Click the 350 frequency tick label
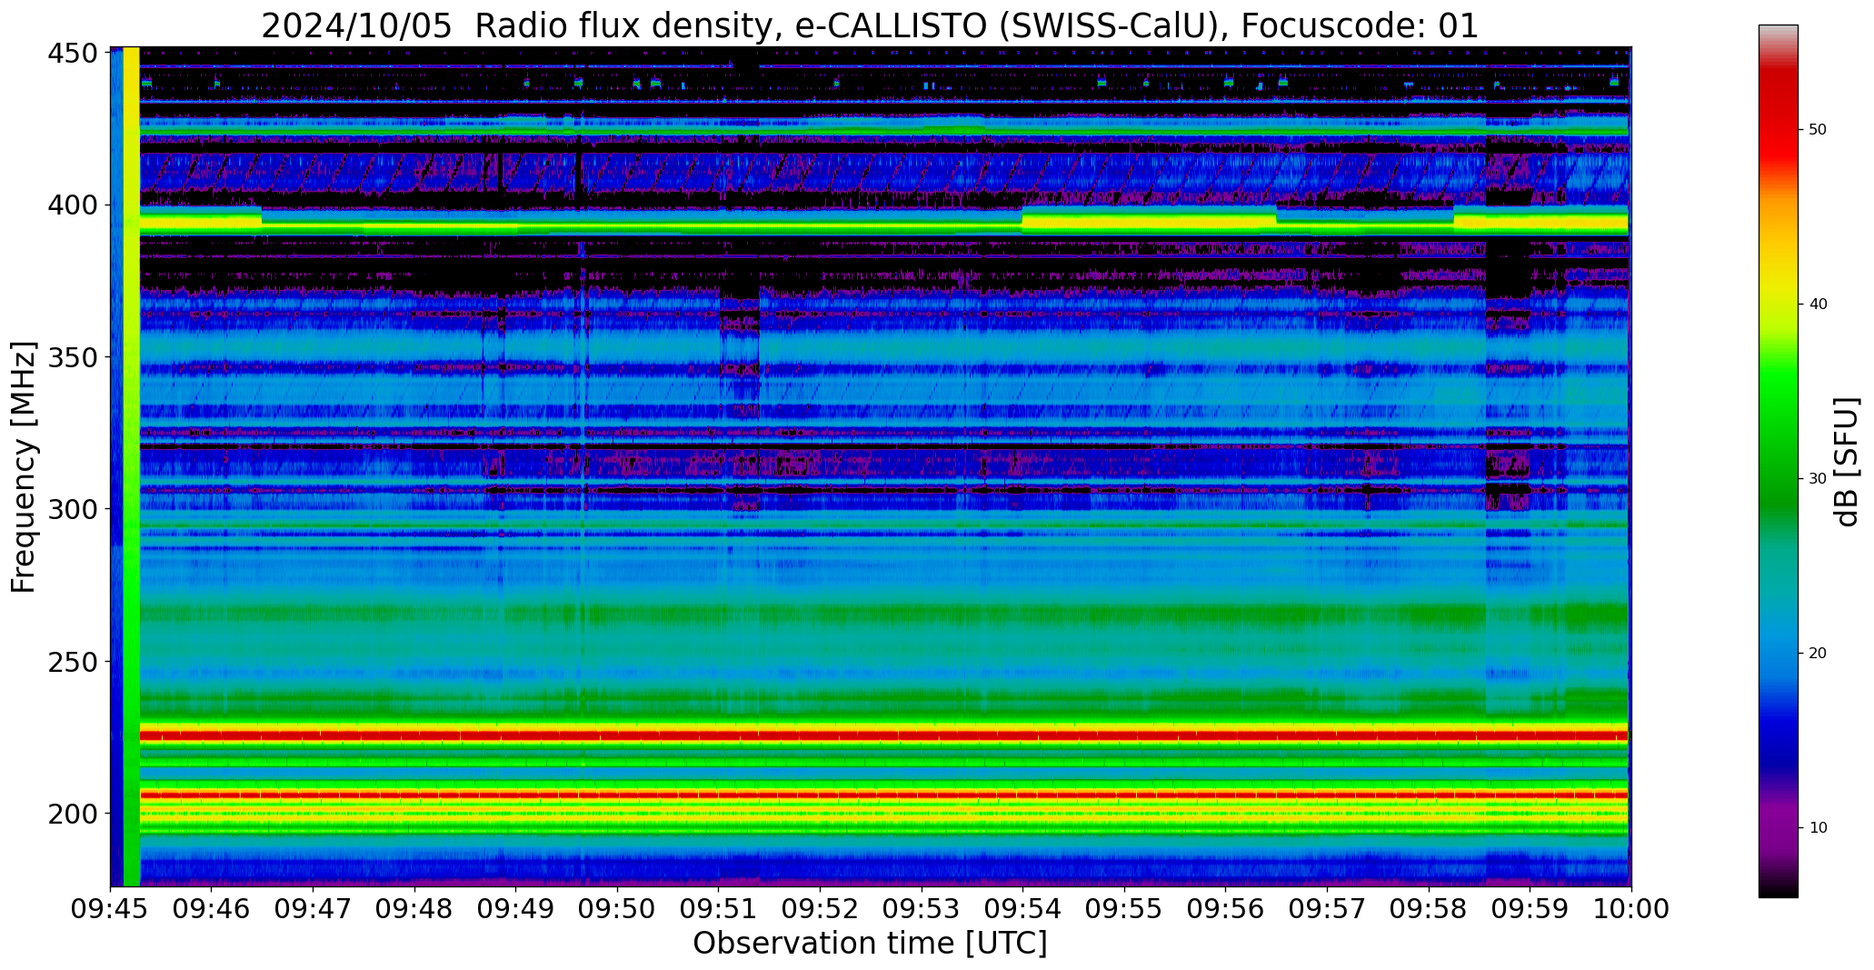This screenshot has width=1874, height=970. pos(73,357)
